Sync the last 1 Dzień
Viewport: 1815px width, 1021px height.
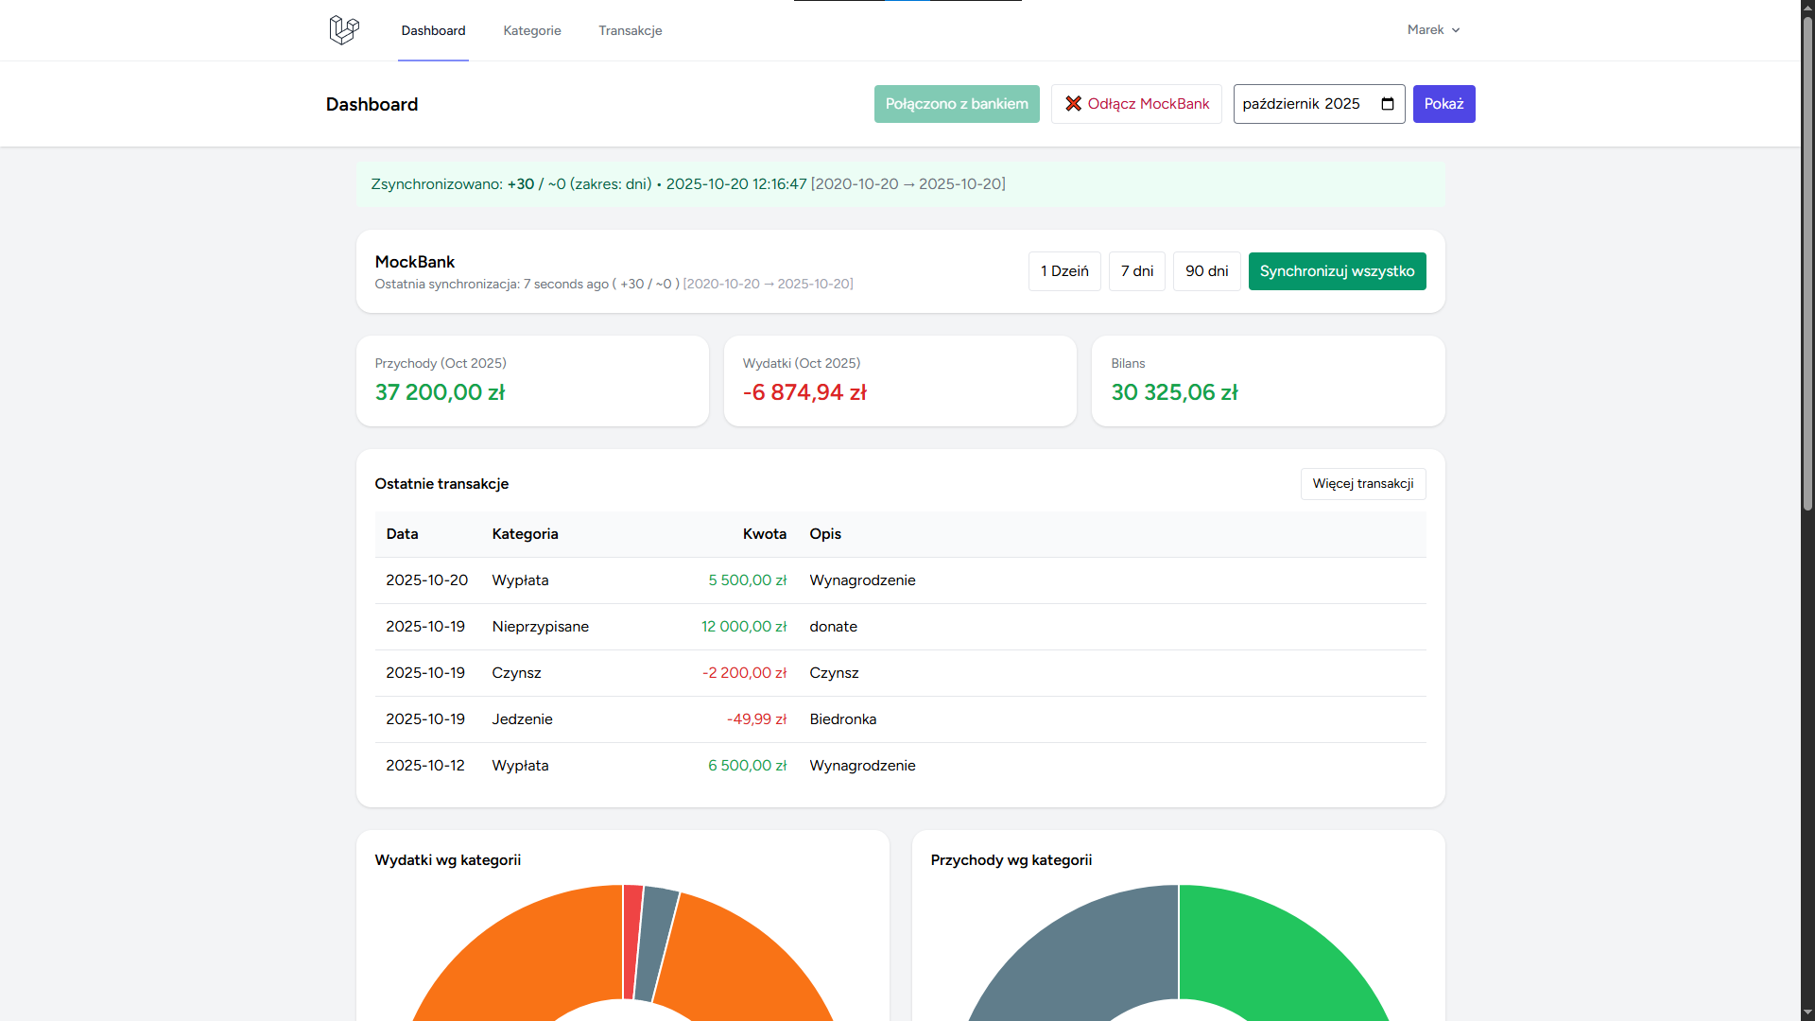pos(1064,271)
